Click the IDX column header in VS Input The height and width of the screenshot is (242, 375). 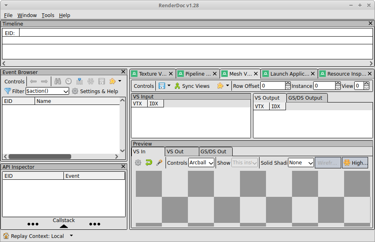155,104
